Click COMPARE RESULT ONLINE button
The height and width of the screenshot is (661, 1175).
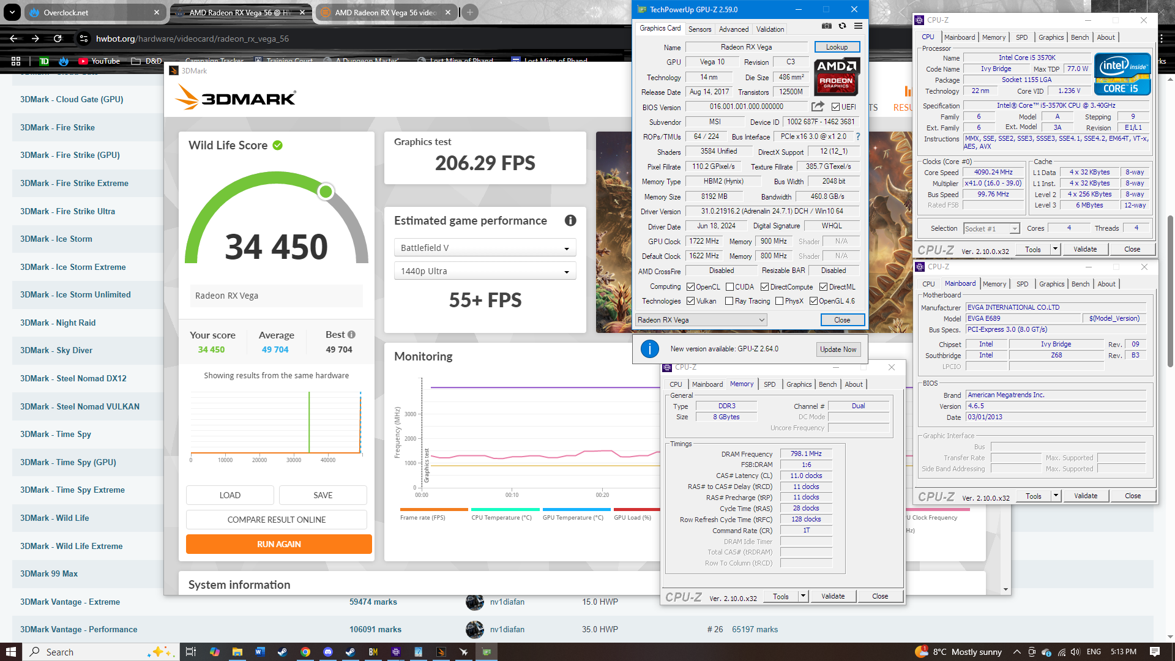coord(277,520)
